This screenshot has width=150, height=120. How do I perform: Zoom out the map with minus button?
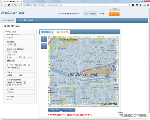44,46
